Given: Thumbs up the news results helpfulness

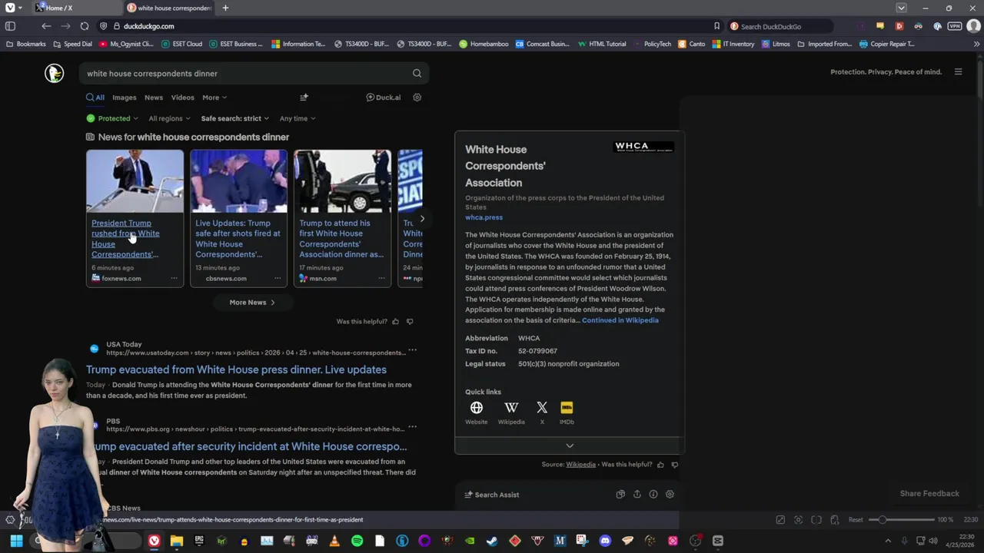Looking at the screenshot, I should (396, 322).
